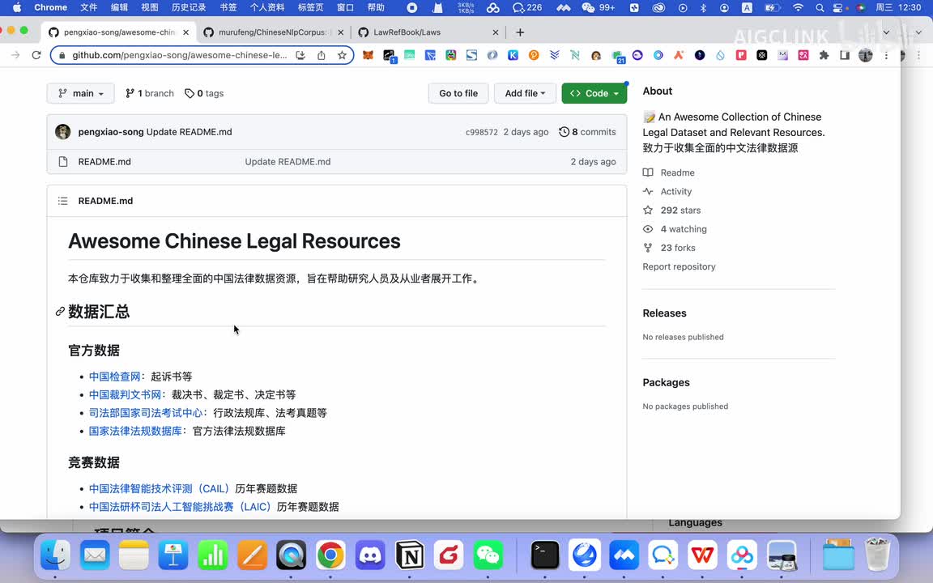Image resolution: width=933 pixels, height=583 pixels.
Task: Launch WeChat from the dock
Action: click(488, 555)
